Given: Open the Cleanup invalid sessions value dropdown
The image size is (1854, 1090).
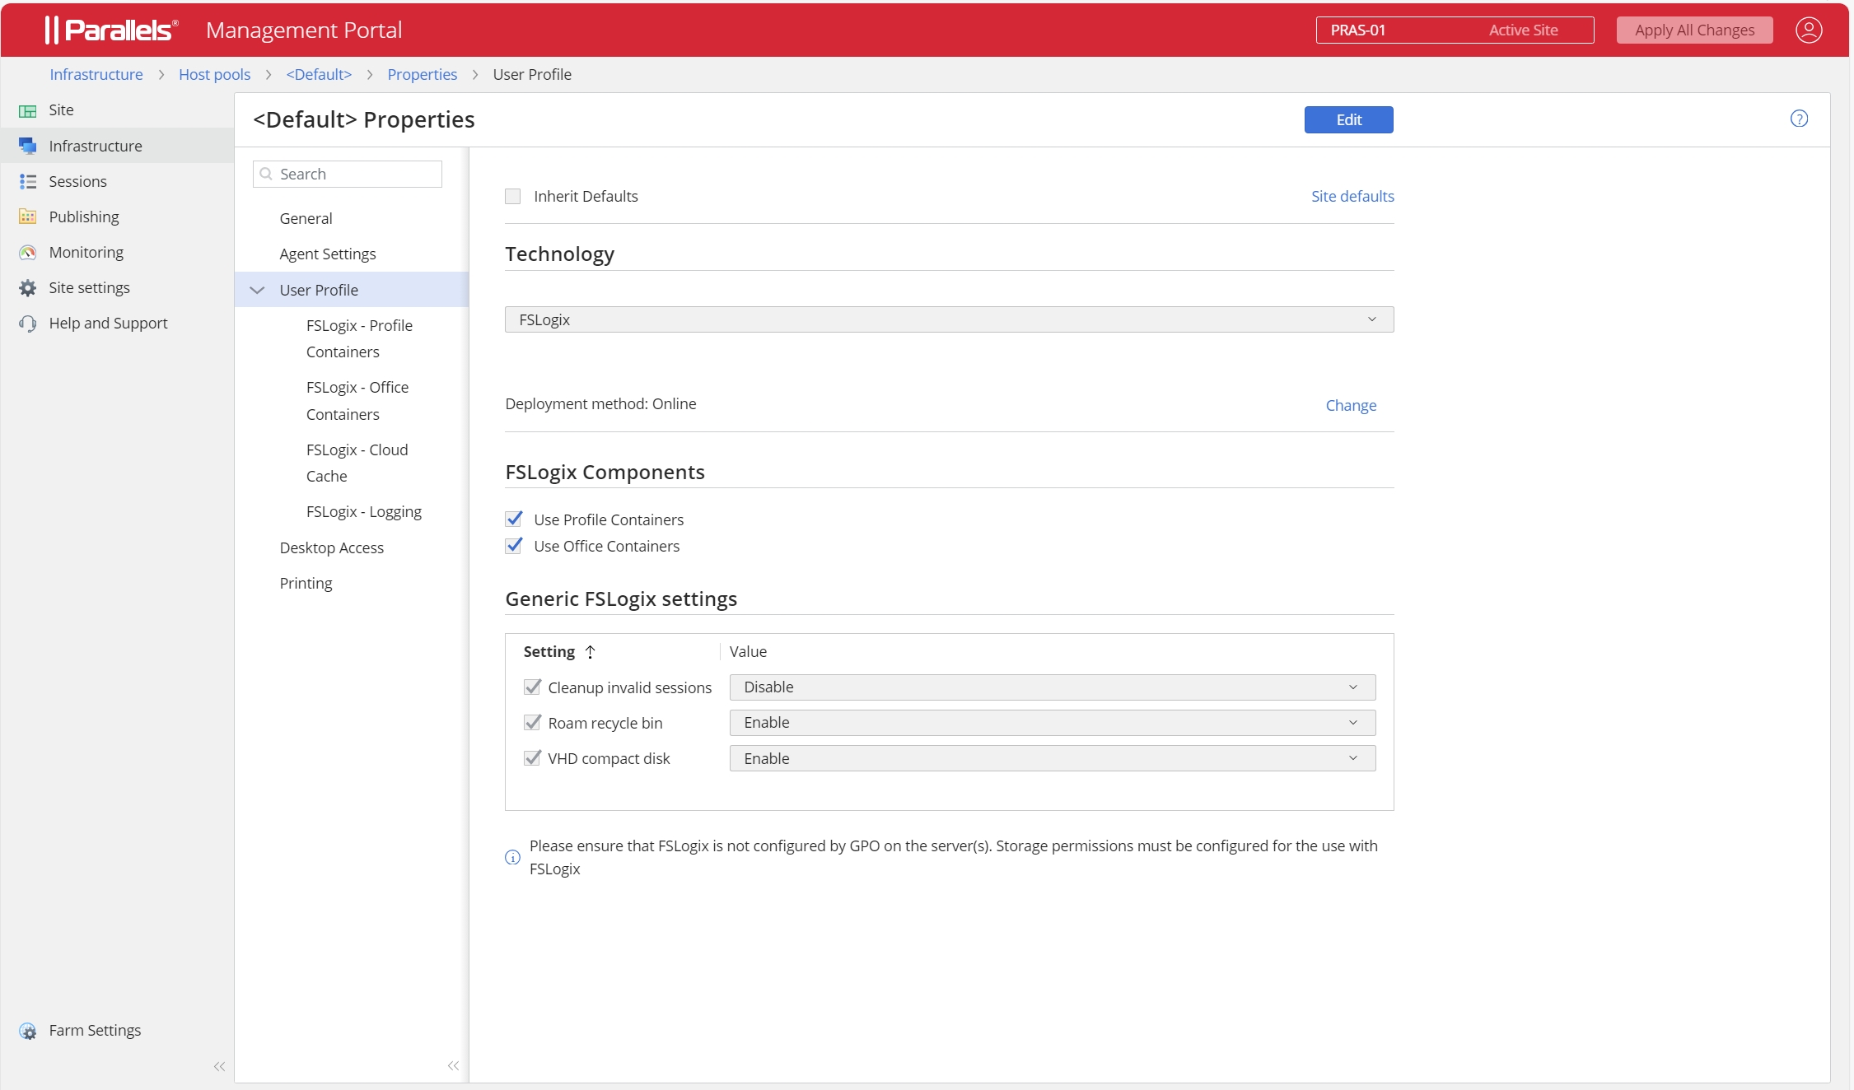Looking at the screenshot, I should pos(1052,687).
